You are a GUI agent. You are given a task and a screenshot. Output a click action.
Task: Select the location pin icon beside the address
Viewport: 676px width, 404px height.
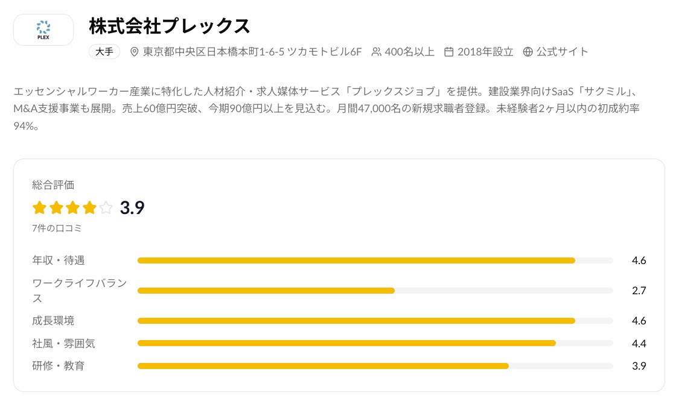(x=133, y=52)
